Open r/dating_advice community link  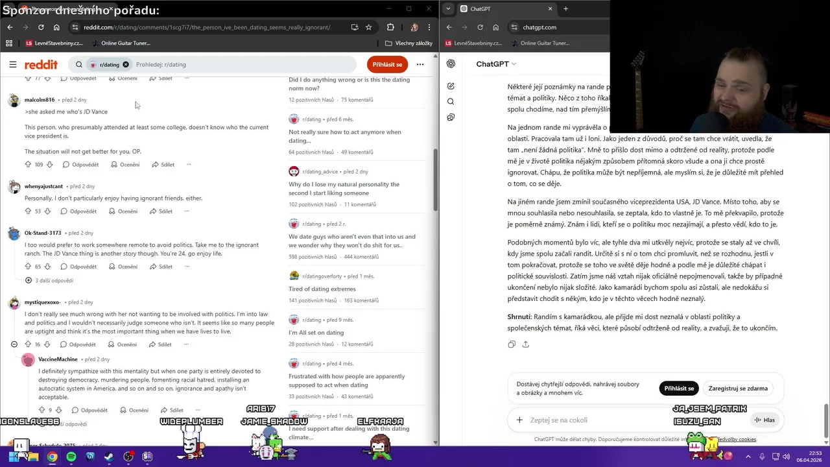coord(320,171)
